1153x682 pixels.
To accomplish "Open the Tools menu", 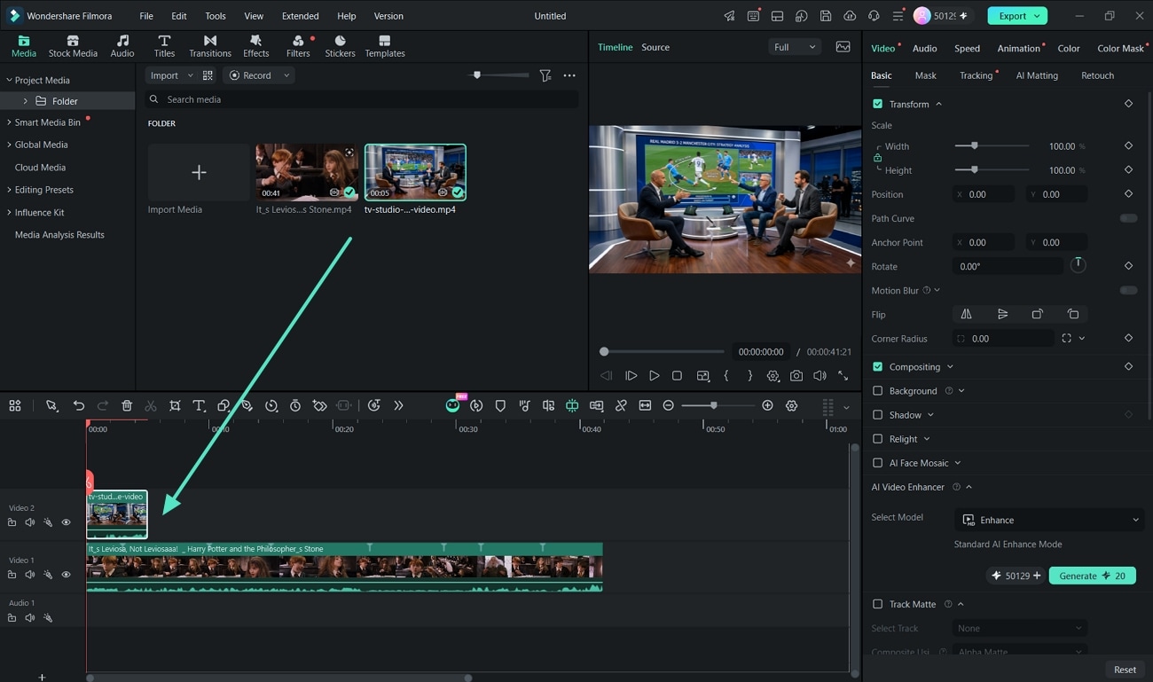I will click(x=216, y=16).
